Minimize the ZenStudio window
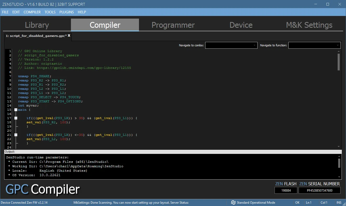346x206 pixels. 316,4
